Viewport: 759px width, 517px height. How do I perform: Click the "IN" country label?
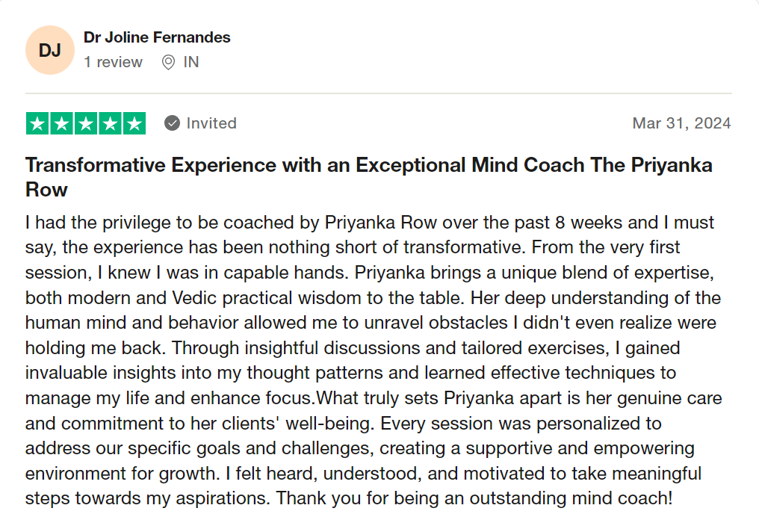point(191,62)
